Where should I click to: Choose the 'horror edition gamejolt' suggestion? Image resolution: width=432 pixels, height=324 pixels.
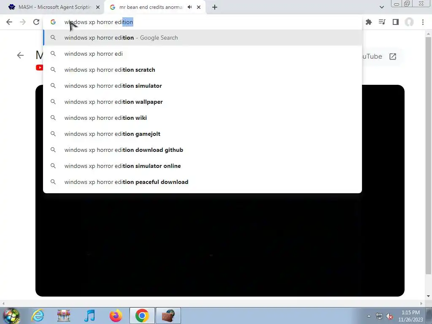coord(202,134)
